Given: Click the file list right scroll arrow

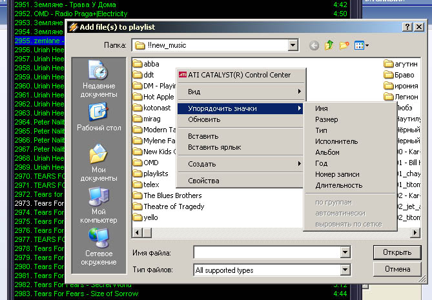Looking at the screenshot, I should pyautogui.click(x=415, y=233).
